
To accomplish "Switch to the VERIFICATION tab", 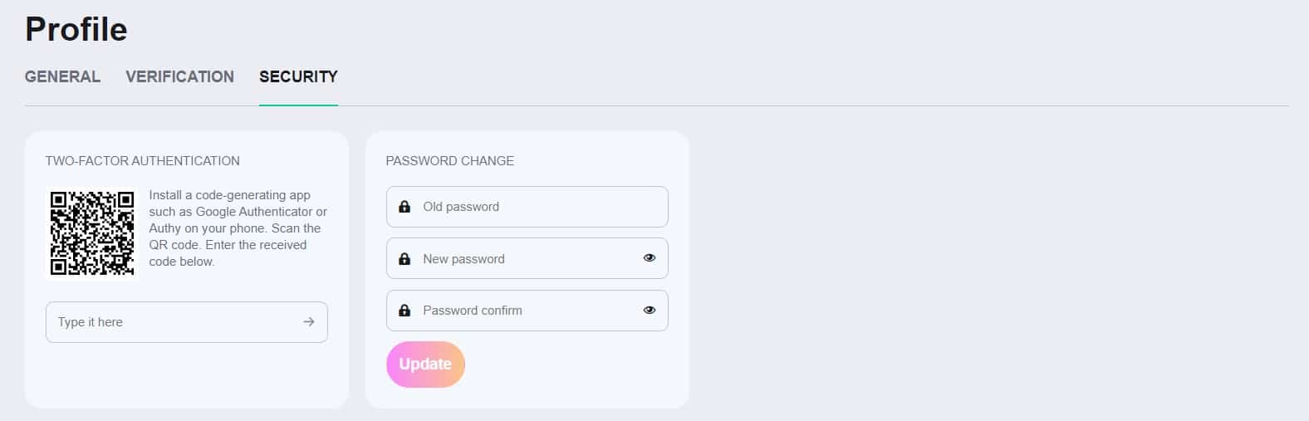I will point(179,76).
